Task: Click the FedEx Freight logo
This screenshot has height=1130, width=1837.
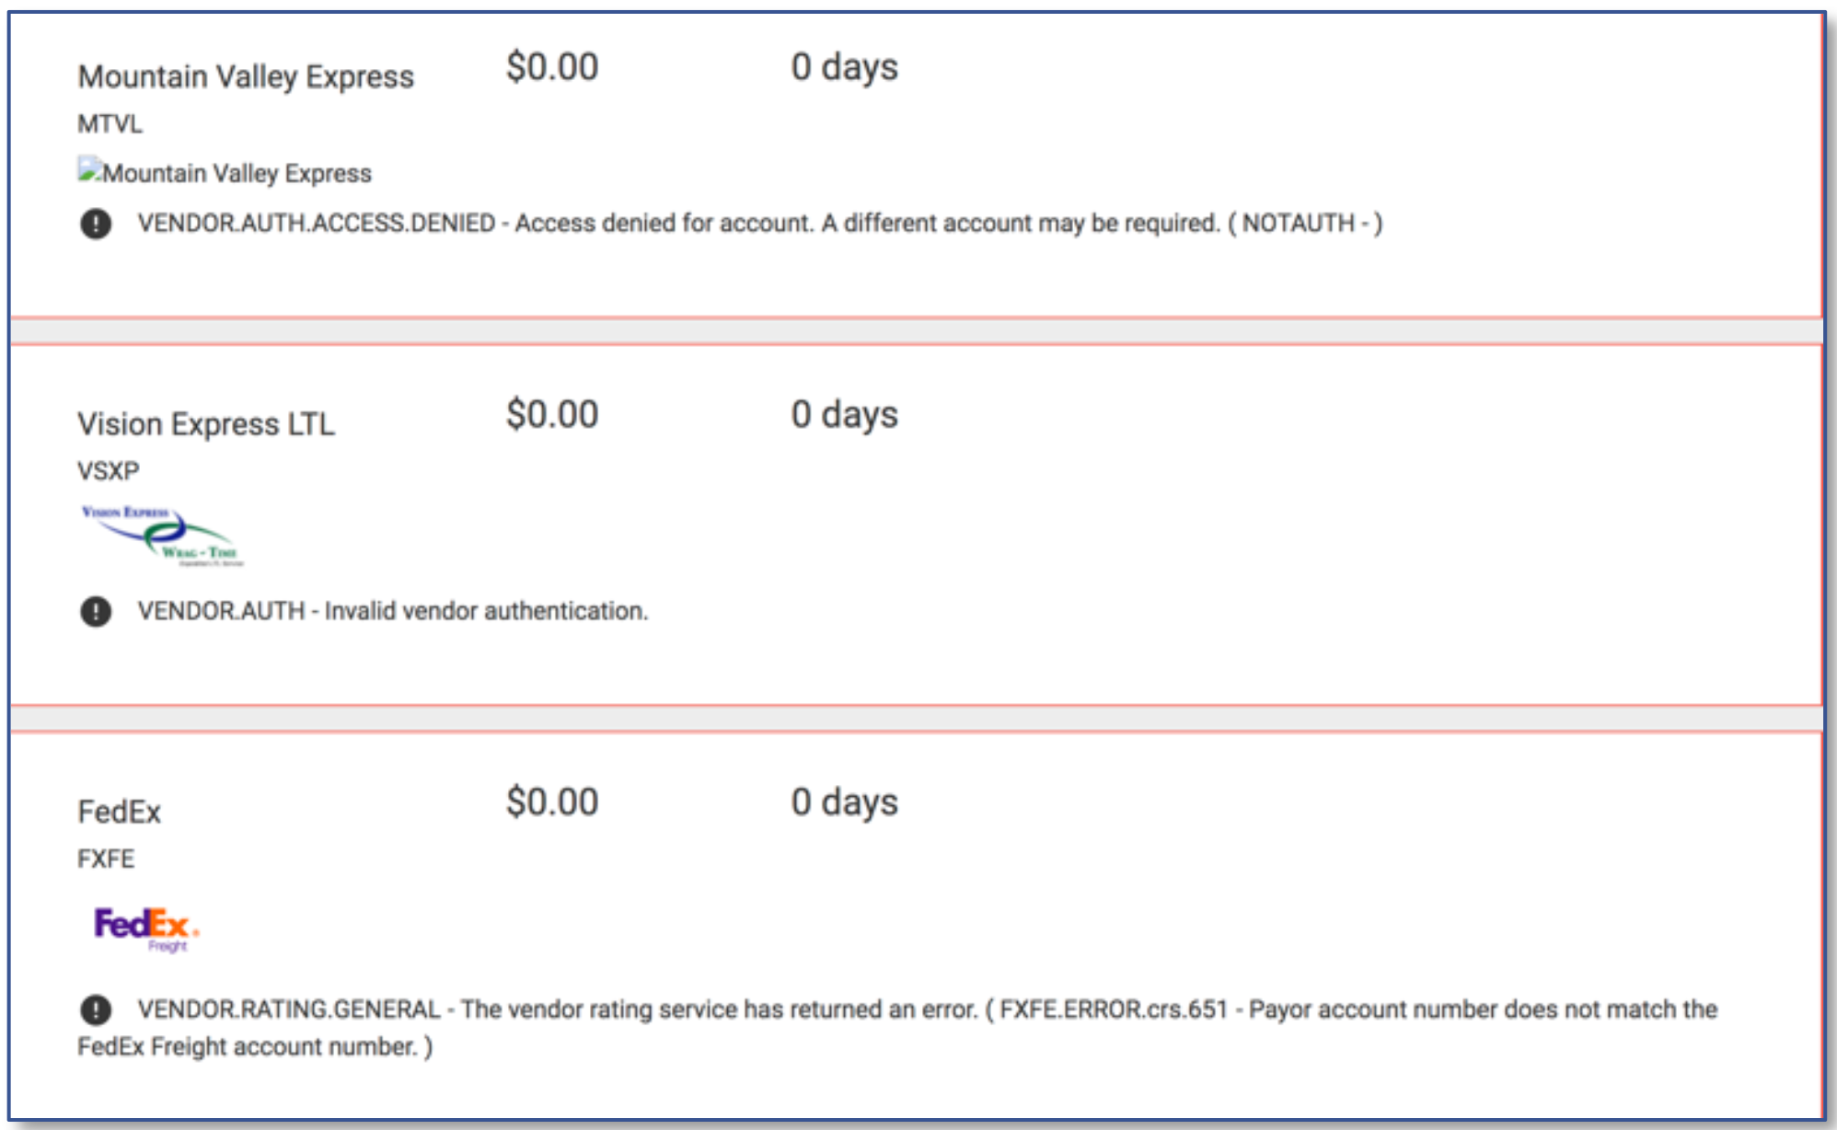Action: coord(146,929)
